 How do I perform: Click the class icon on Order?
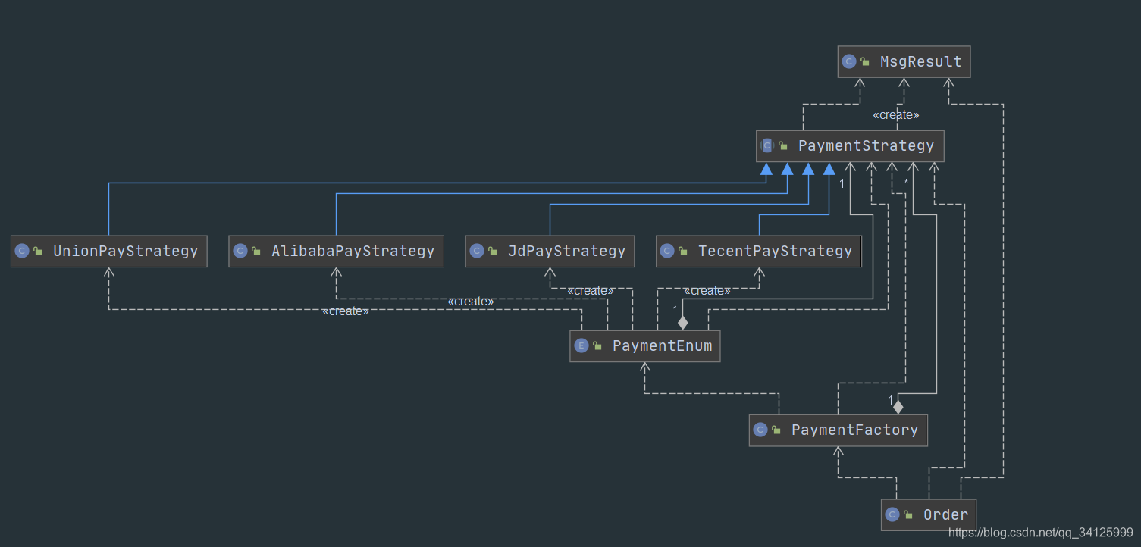click(x=892, y=515)
